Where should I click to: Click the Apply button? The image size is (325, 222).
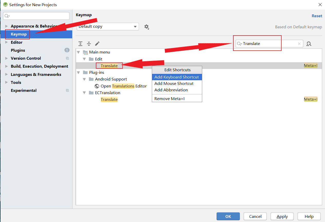(282, 216)
